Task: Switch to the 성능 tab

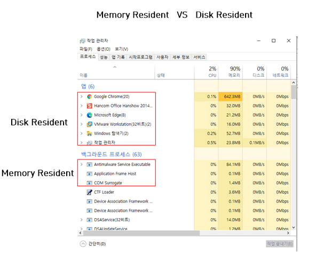Action: pyautogui.click(x=104, y=57)
